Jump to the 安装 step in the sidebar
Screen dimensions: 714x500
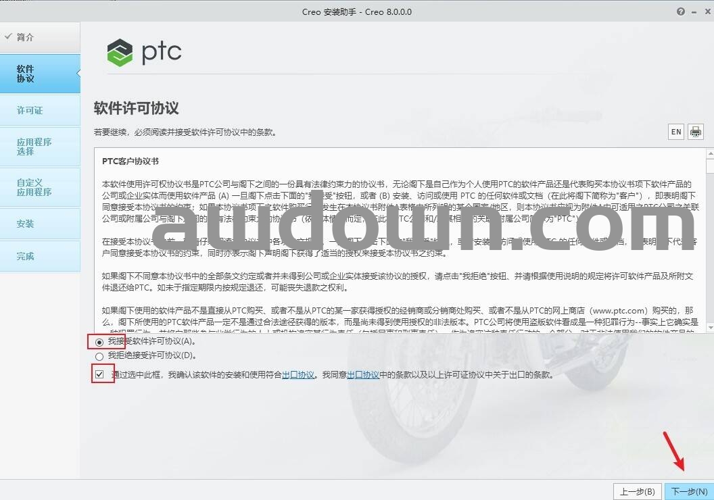(x=26, y=224)
